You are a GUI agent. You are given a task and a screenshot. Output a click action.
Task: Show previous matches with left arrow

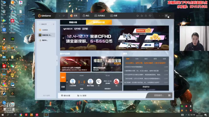(67, 82)
